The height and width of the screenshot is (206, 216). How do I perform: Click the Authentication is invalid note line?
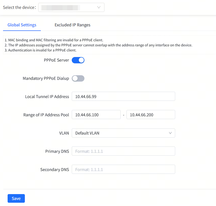(41, 50)
